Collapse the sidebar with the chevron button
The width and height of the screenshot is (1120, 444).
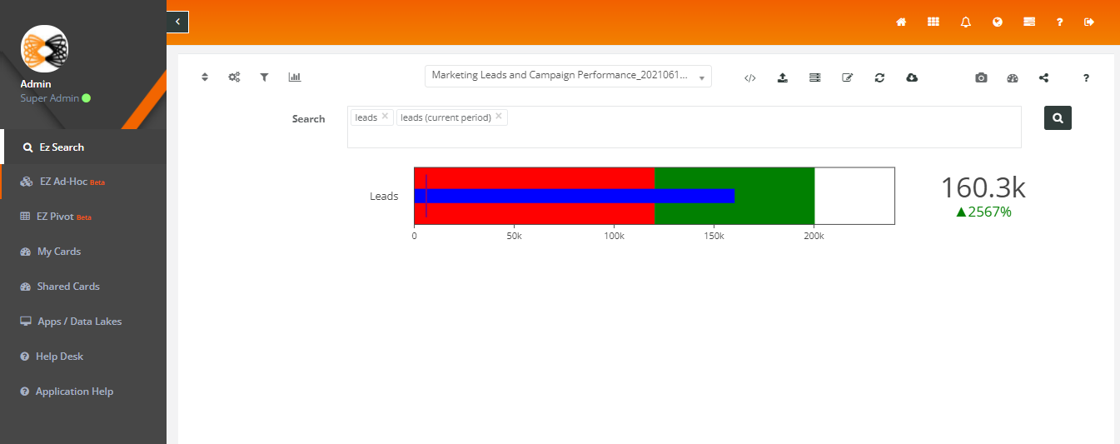click(x=177, y=22)
